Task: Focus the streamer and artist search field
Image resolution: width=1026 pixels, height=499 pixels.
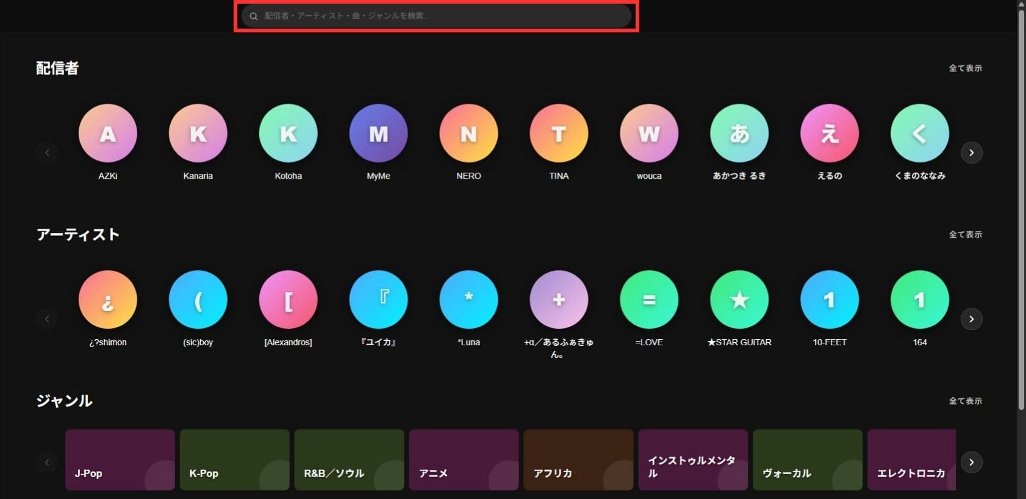Action: click(x=439, y=16)
